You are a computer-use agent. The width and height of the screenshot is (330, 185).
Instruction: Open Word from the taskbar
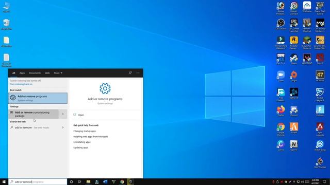(105, 181)
